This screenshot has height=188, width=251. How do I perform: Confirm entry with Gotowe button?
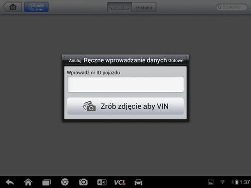tap(176, 60)
